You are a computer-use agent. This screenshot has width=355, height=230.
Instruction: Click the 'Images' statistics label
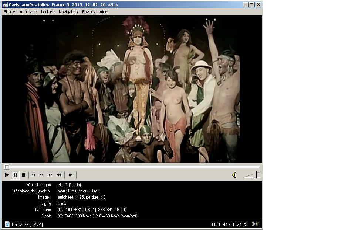(x=44, y=197)
